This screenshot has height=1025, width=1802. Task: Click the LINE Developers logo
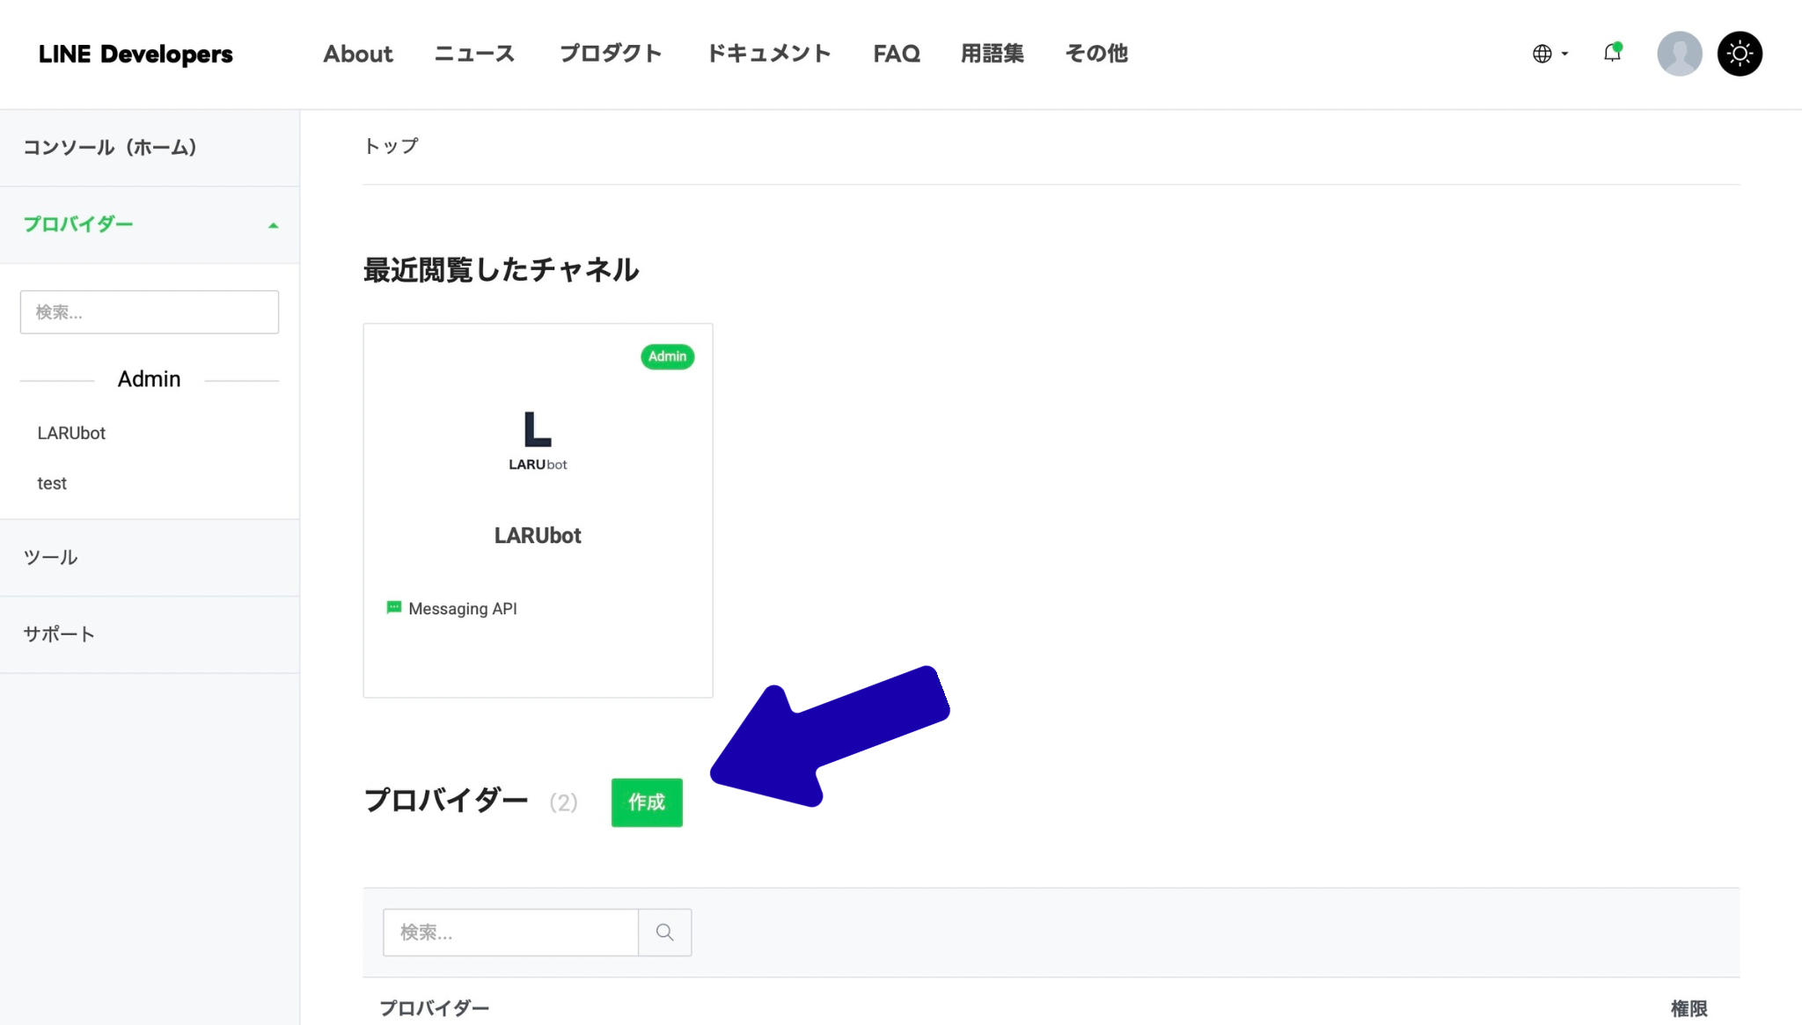(136, 54)
